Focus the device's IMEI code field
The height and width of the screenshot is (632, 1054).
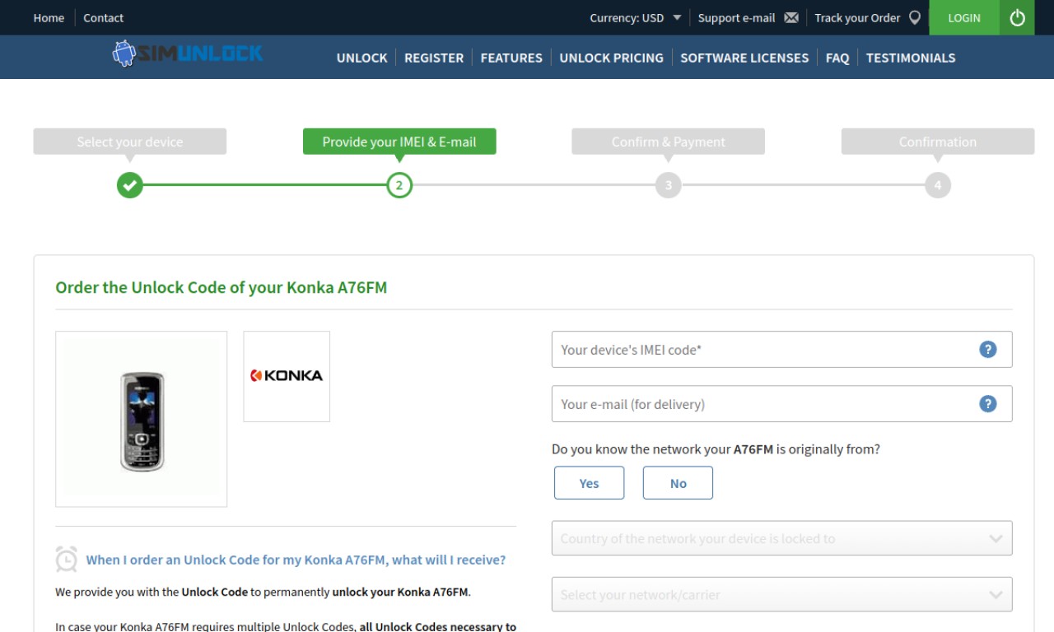(781, 349)
